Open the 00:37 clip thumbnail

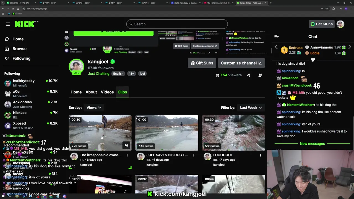tap(167, 184)
